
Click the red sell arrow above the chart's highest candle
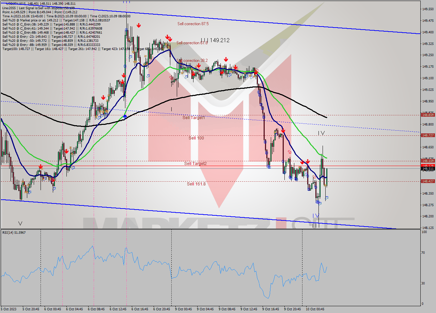coord(138,25)
